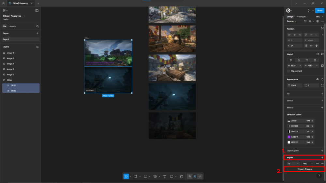This screenshot has height=183, width=326.
Task: Switch to the Prototype tab
Action: click(x=301, y=17)
